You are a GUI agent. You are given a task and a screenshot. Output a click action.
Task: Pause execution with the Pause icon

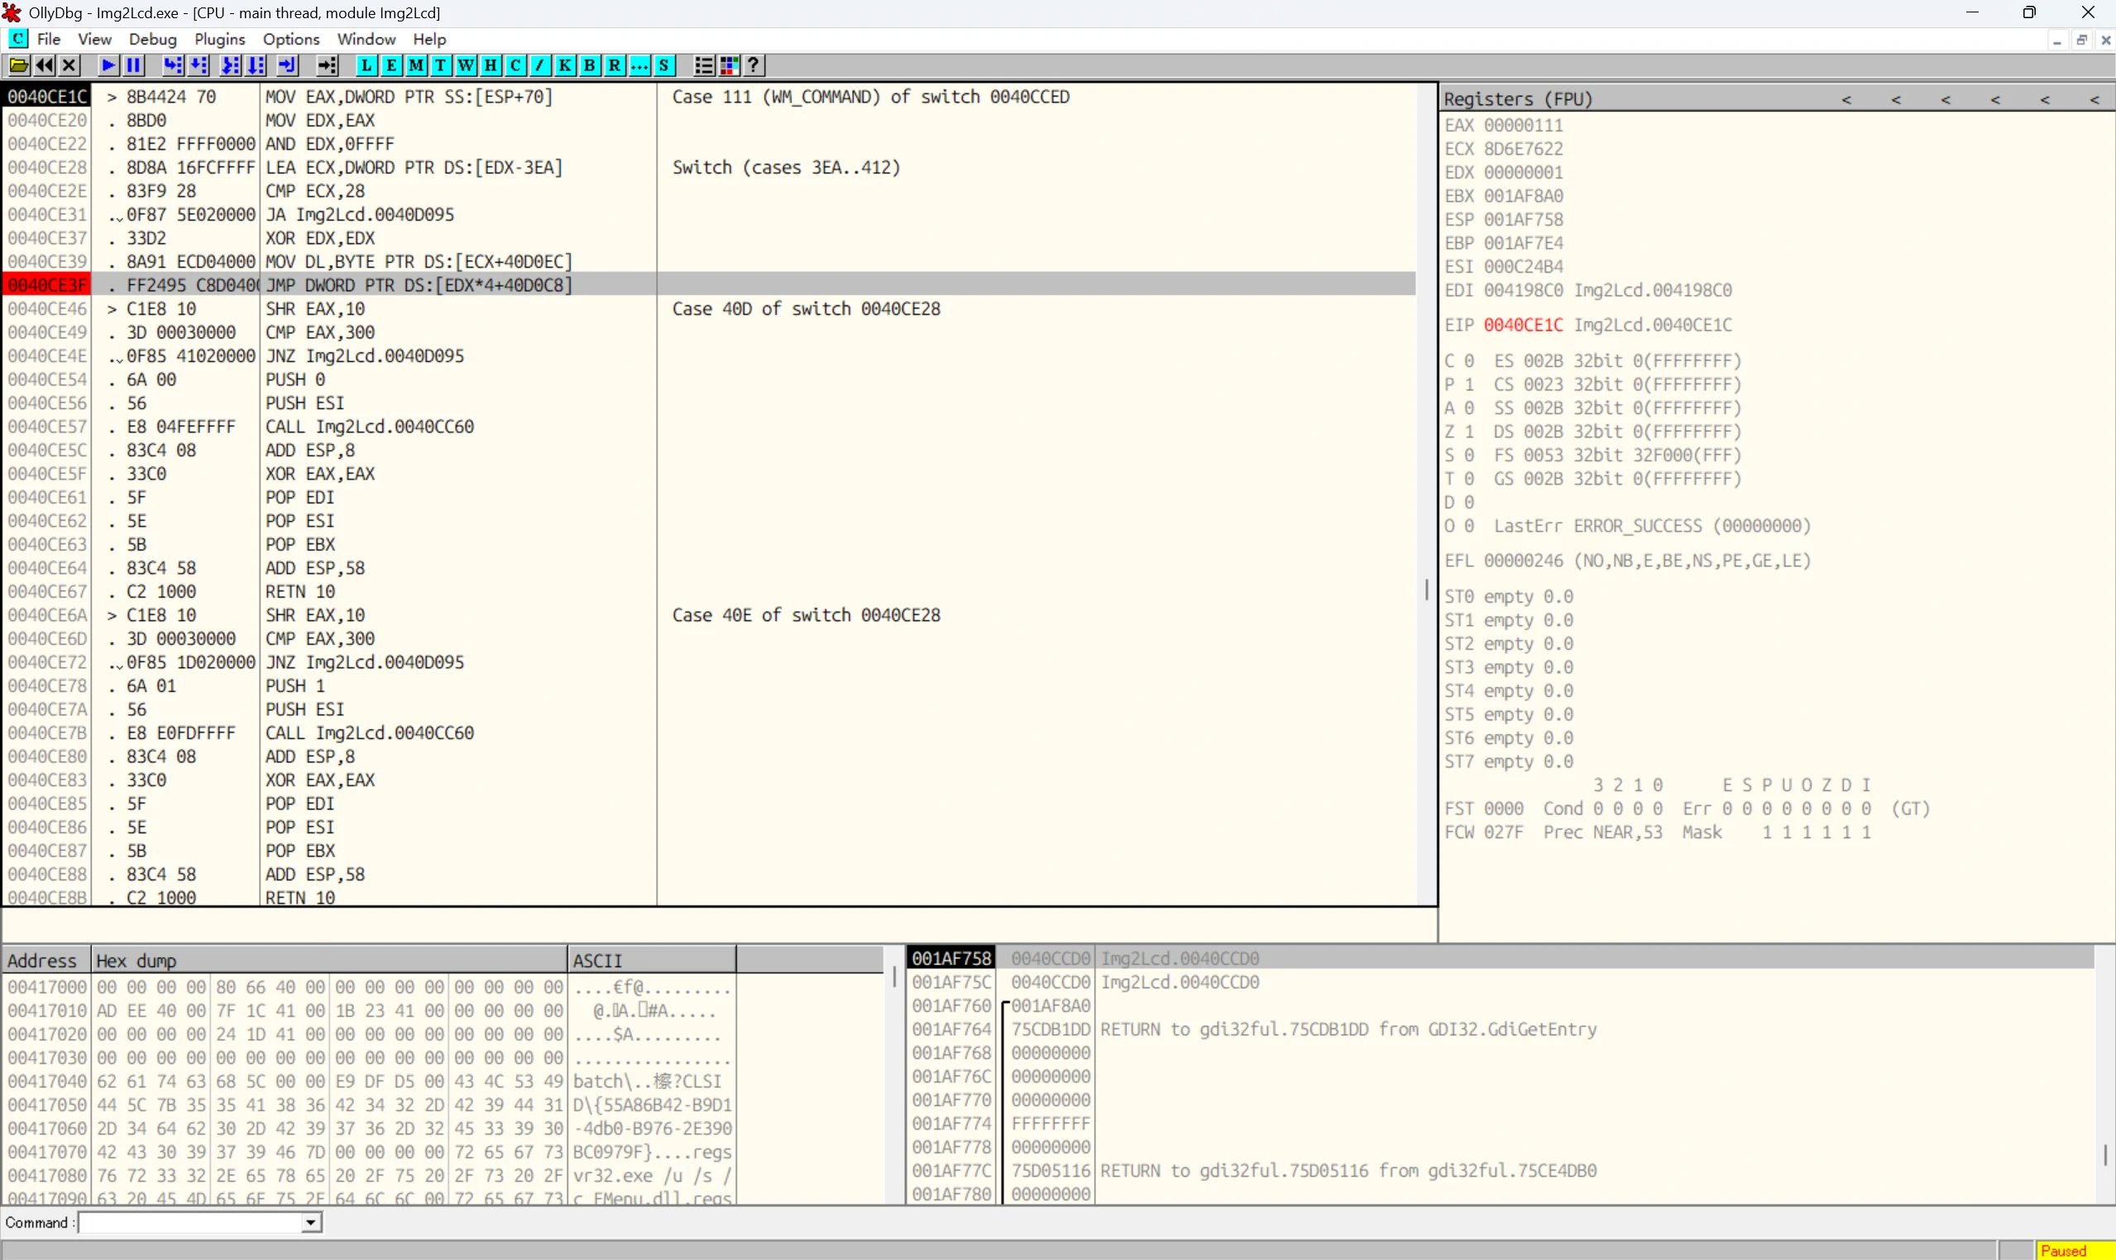coord(133,65)
